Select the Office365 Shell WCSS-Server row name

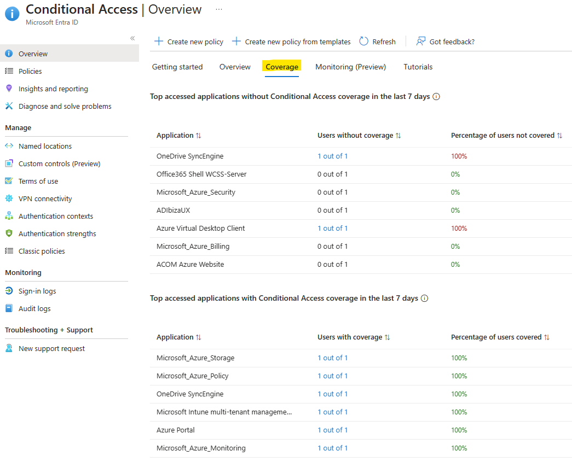pyautogui.click(x=201, y=174)
